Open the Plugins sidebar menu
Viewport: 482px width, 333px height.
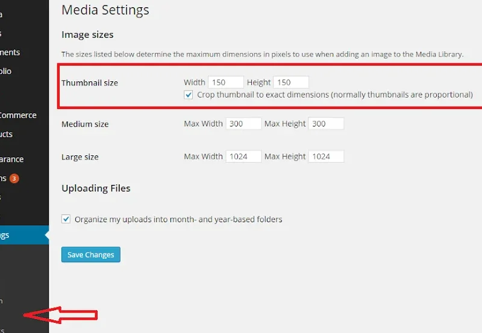(x=4, y=178)
